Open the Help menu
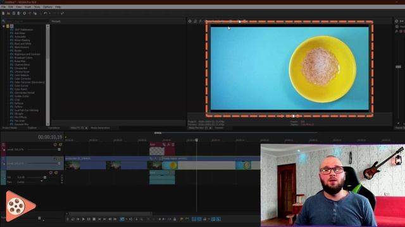This screenshot has width=405, height=227. (58, 7)
